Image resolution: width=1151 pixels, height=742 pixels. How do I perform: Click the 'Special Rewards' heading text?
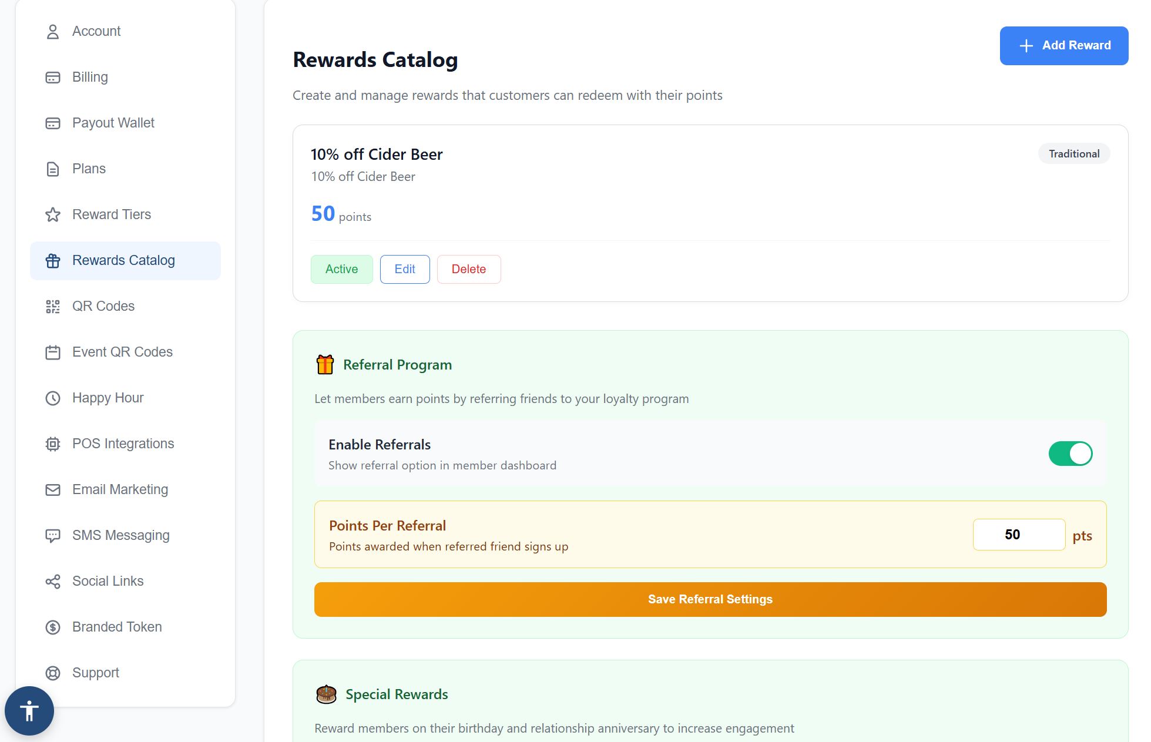pos(397,694)
